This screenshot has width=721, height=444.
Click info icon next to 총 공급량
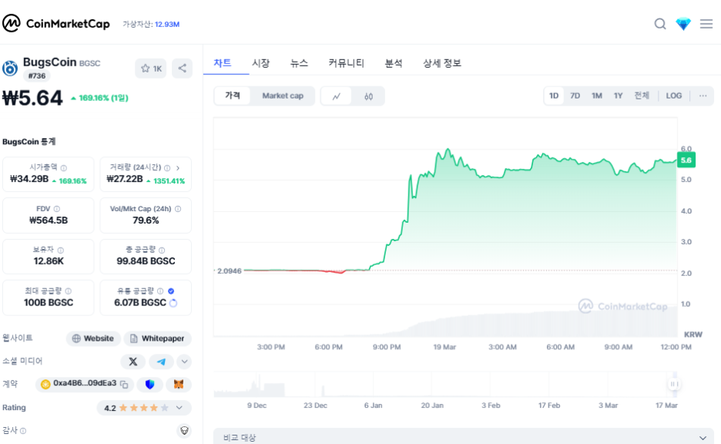coord(162,250)
